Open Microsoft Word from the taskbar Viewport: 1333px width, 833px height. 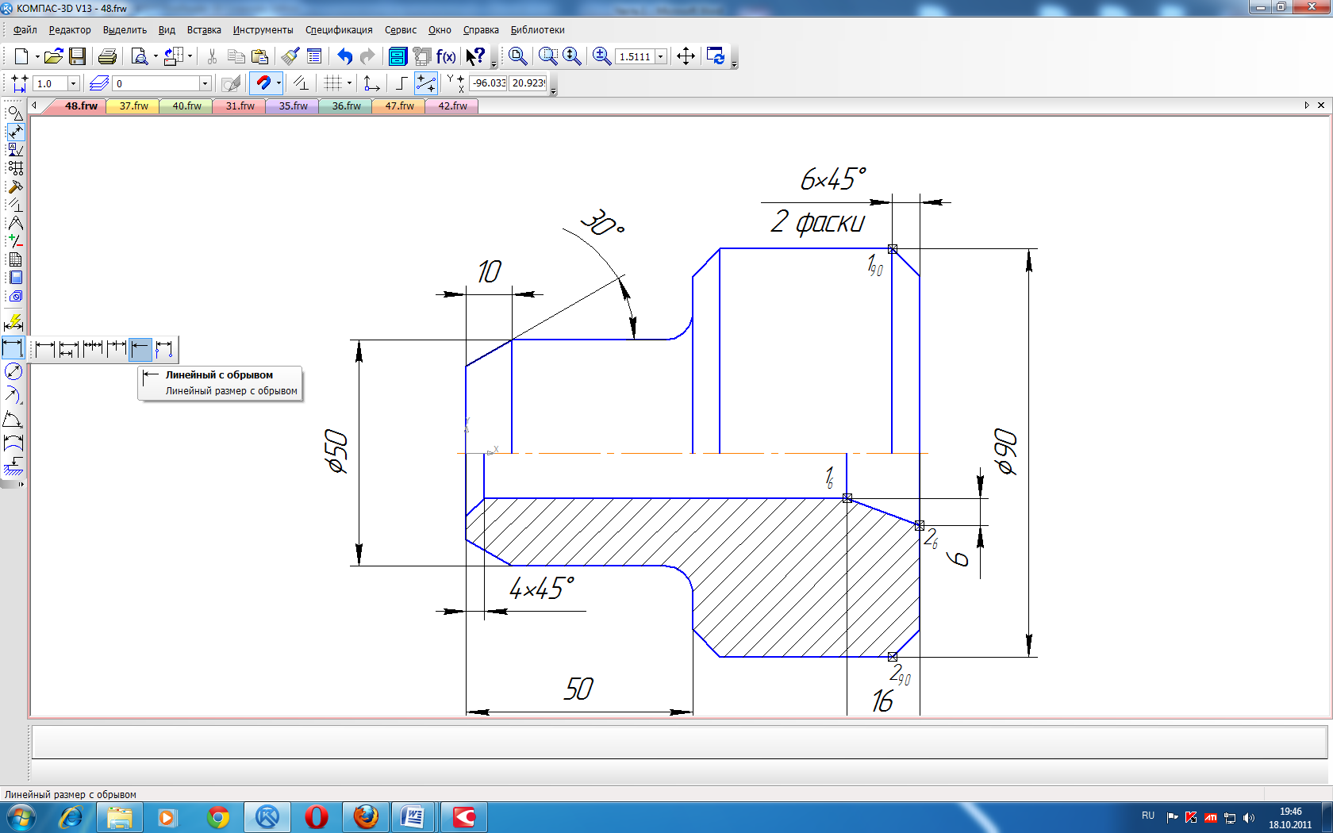point(413,817)
